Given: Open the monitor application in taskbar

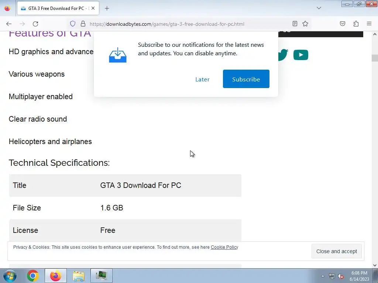Looking at the screenshot, I should point(102,276).
